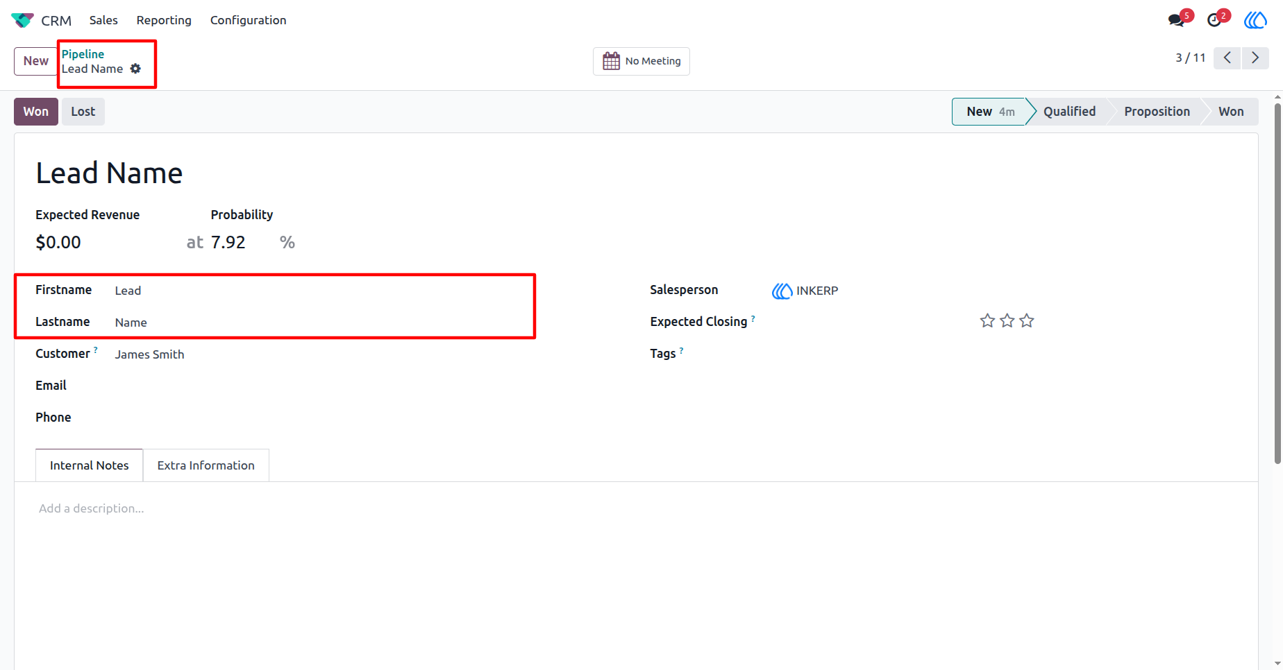Screen dimensions: 1283x670
Task: Set priority to one star
Action: click(x=987, y=320)
